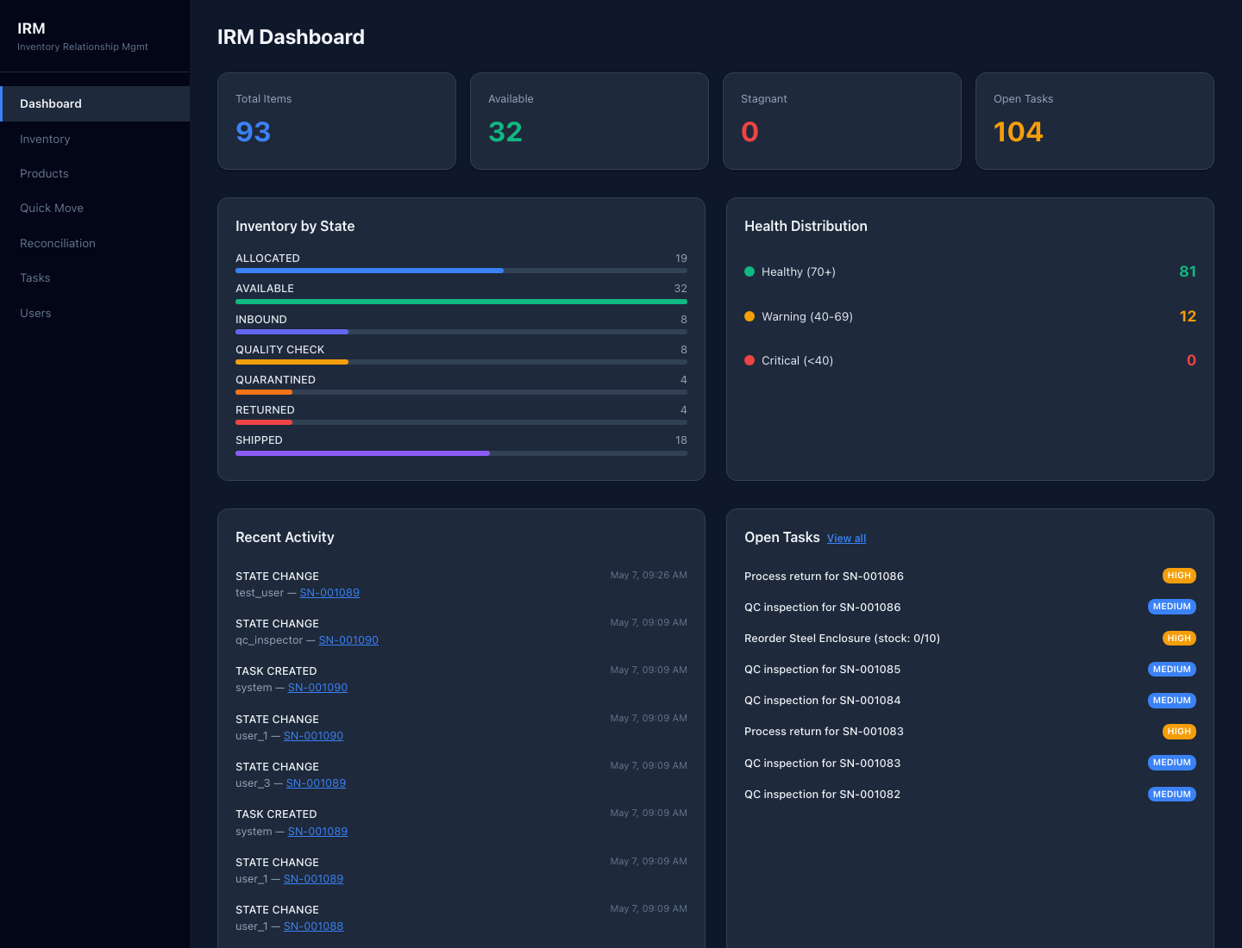Open the SN-001088 link
This screenshot has width=1242, height=948.
[x=313, y=926]
